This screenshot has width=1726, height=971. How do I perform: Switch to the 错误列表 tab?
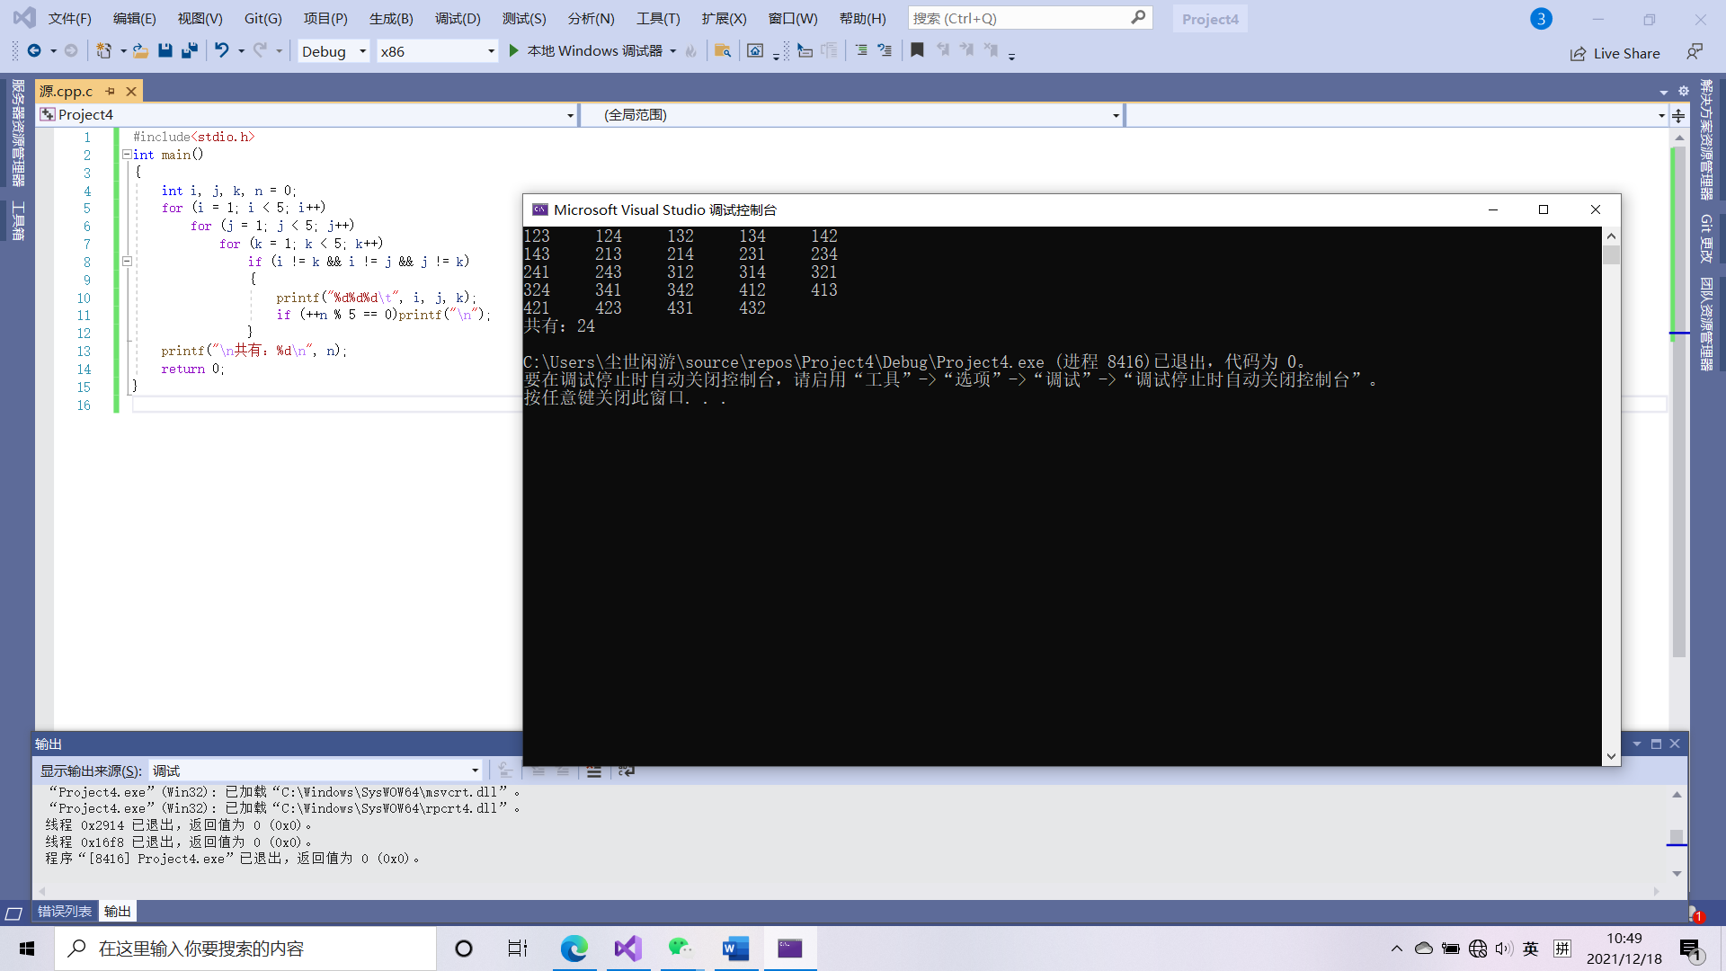point(65,912)
